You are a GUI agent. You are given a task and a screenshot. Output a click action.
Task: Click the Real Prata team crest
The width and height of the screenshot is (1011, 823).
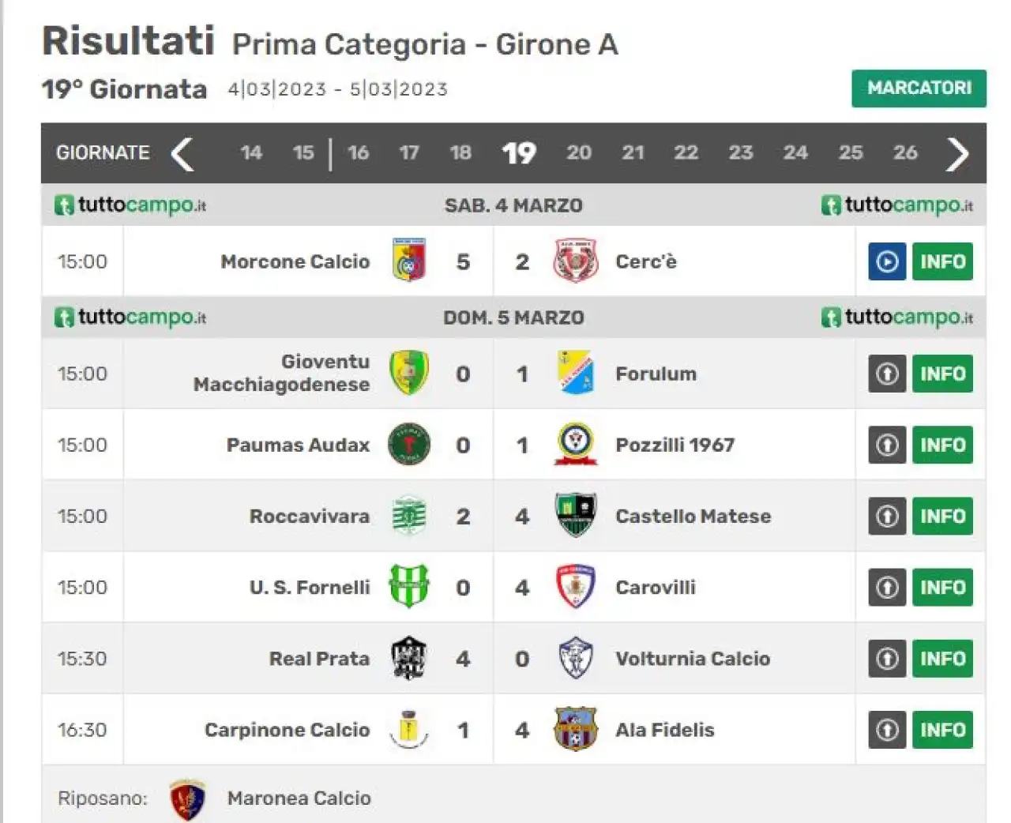click(409, 658)
